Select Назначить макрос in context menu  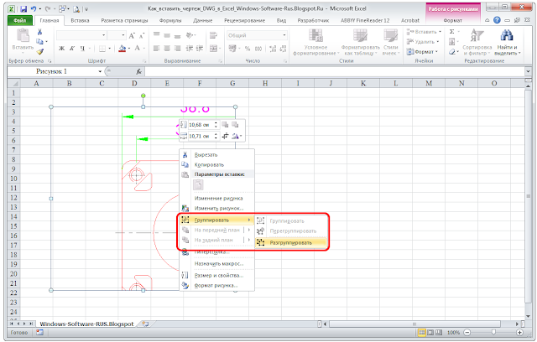click(216, 264)
